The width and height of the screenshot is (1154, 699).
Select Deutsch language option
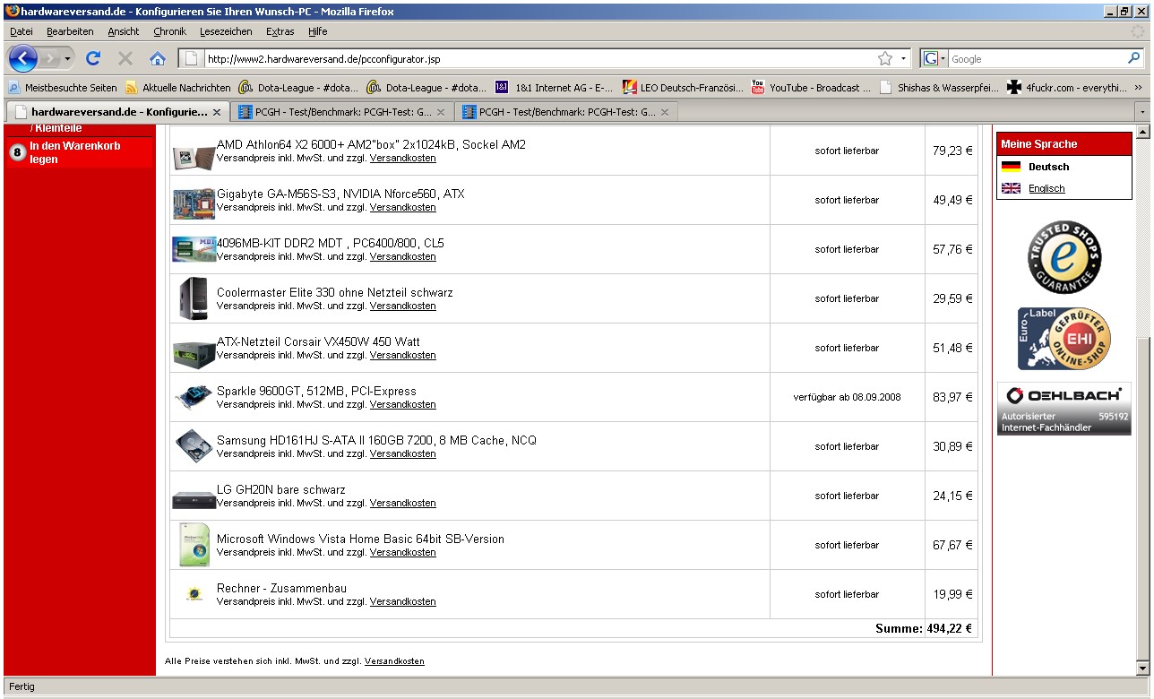coord(1048,167)
